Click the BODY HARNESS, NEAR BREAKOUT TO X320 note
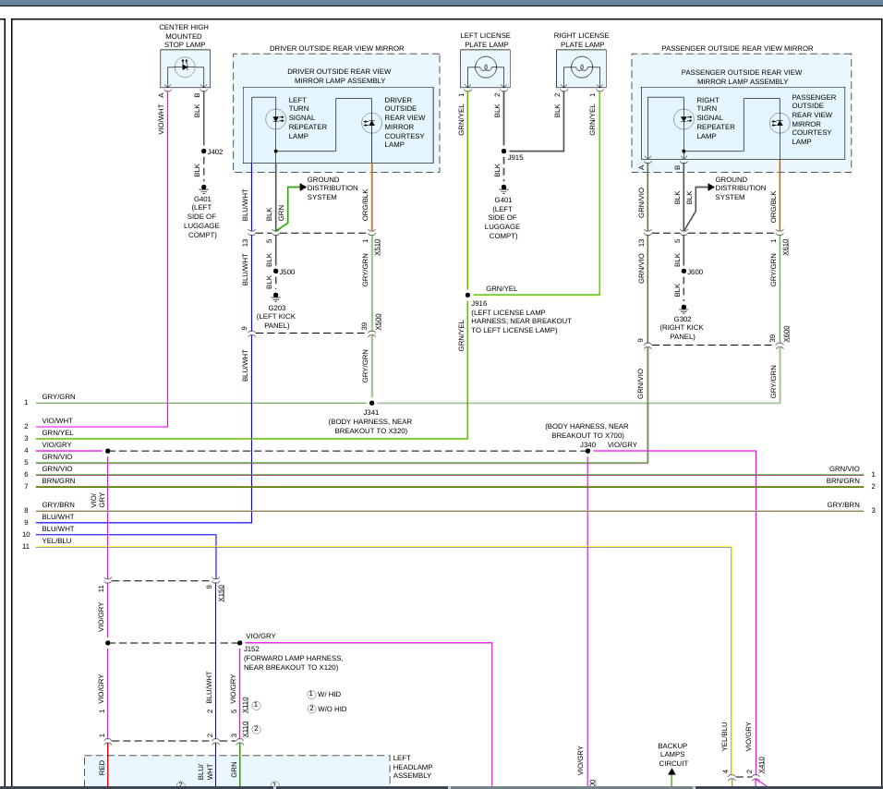883x789 pixels. (x=370, y=426)
